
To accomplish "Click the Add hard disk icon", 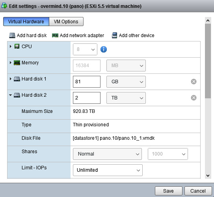I will click(x=12, y=36).
